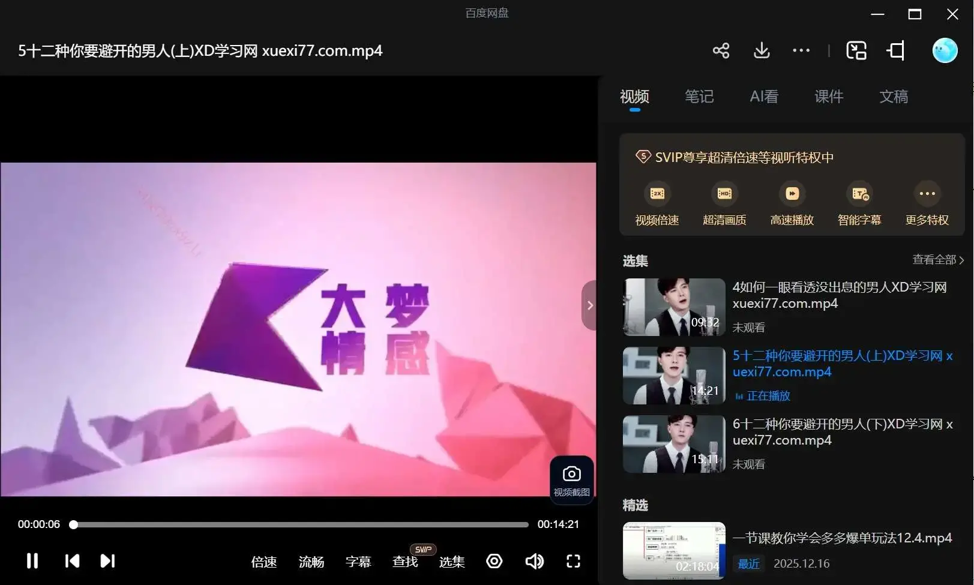Toggle the eye icon in the playback bar
The width and height of the screenshot is (974, 585).
click(493, 561)
